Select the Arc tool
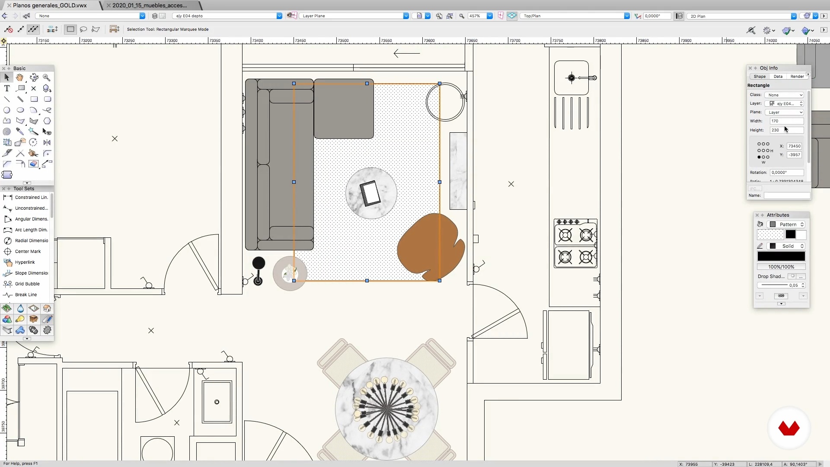The width and height of the screenshot is (830, 467). (x=34, y=110)
